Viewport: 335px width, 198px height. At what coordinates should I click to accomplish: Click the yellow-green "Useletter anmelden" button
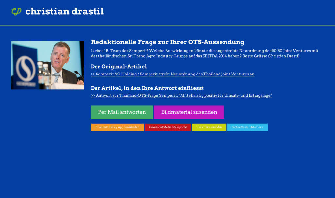click(x=209, y=127)
